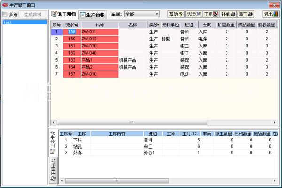Select the 外协 process row
The width and height of the screenshot is (282, 188).
click(168, 153)
